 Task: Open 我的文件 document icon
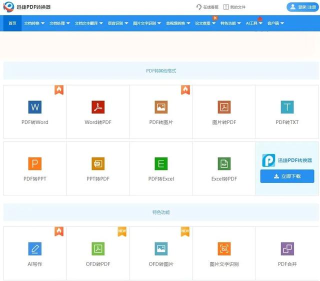pyautogui.click(x=225, y=7)
